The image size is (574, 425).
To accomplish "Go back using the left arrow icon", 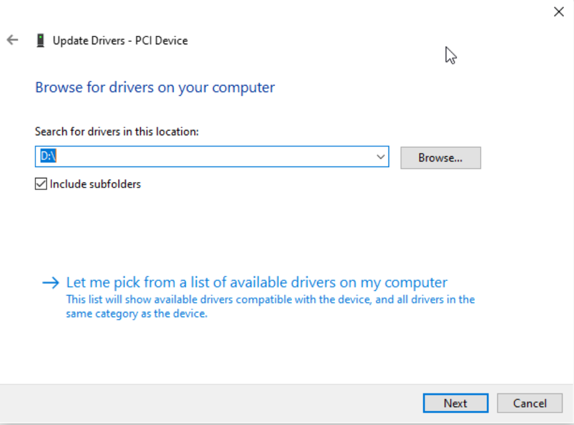I will (x=12, y=40).
